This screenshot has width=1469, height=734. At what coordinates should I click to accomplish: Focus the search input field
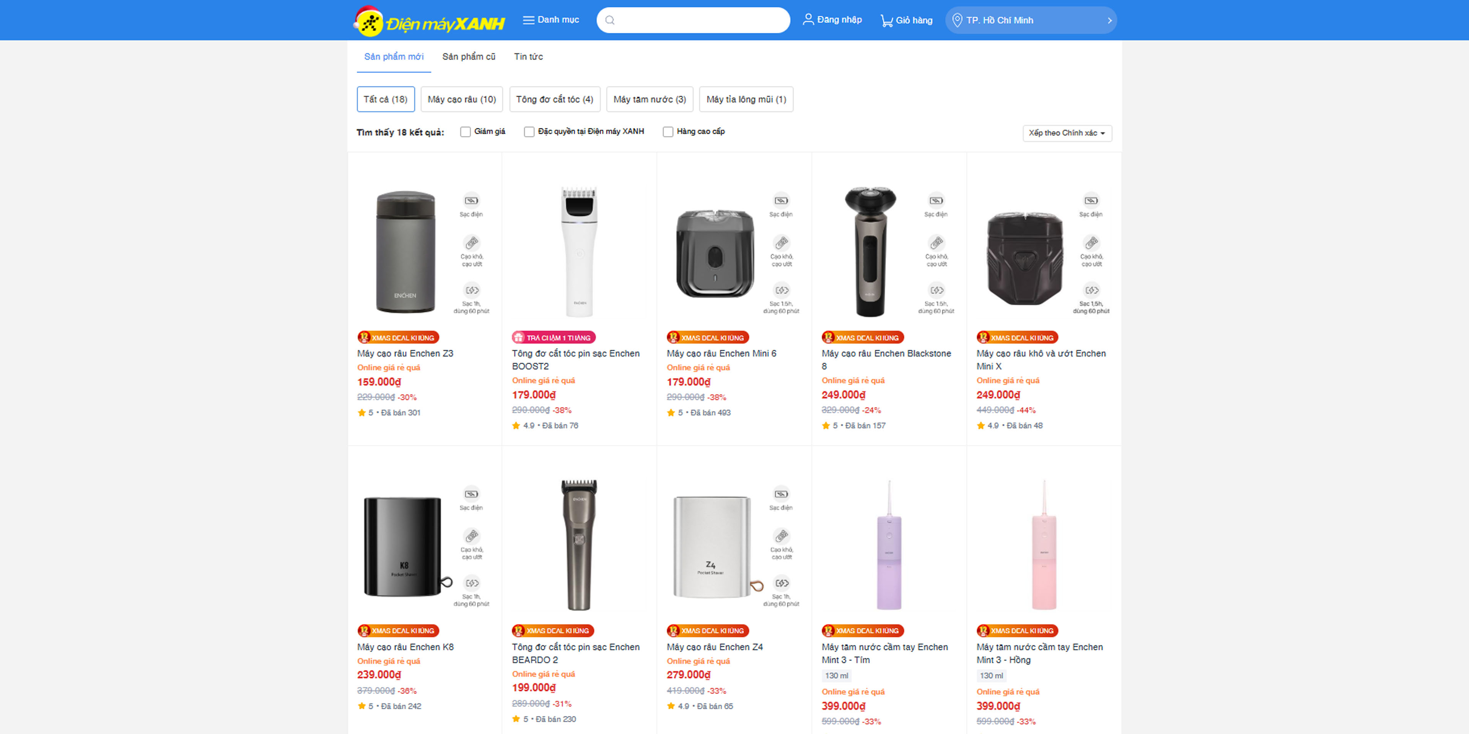point(701,21)
